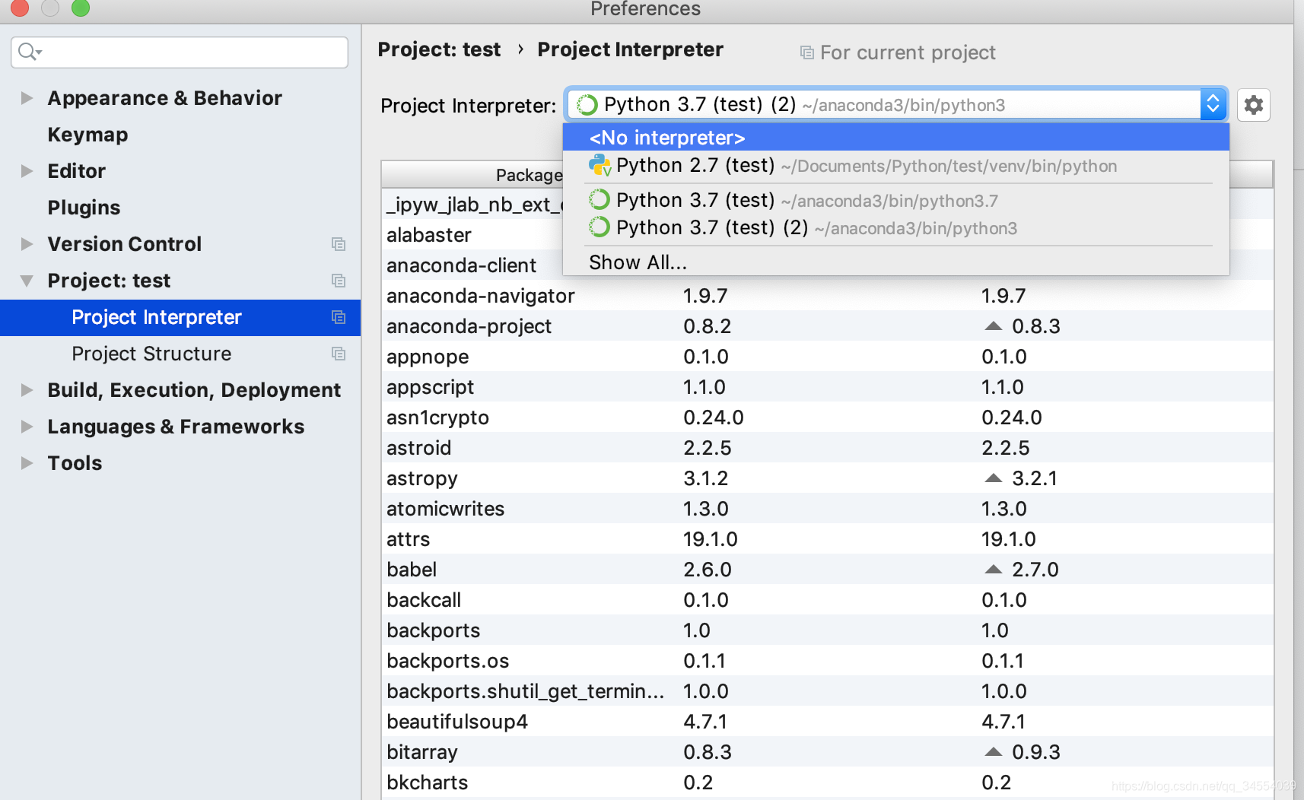Click upgrade arrow next to astropy 3.2.1

(993, 478)
